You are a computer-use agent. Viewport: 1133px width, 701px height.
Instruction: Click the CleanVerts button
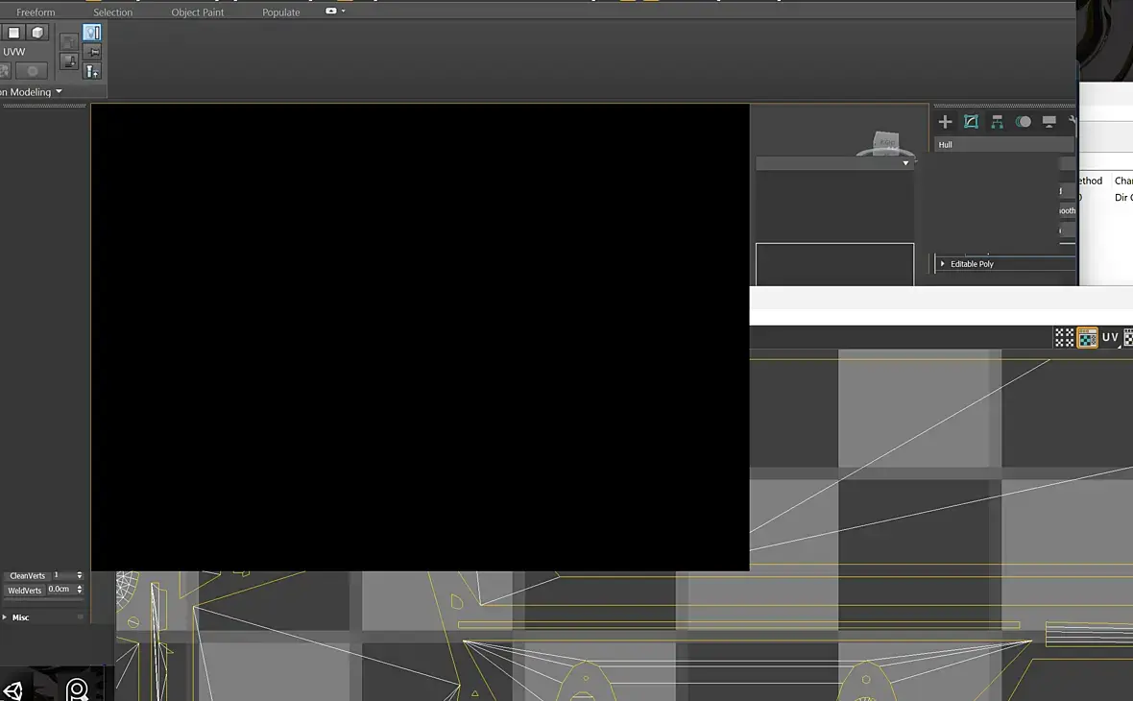pyautogui.click(x=27, y=576)
